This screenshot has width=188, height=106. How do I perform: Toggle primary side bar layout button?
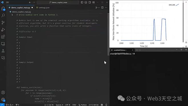point(82,2)
